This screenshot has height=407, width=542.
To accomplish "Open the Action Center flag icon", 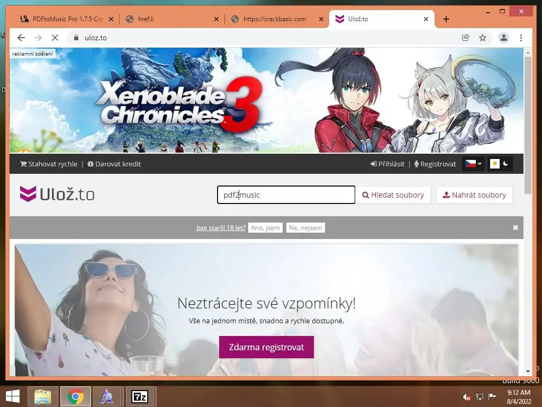I will (x=492, y=396).
